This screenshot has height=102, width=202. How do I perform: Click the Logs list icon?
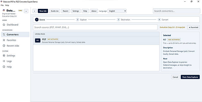point(4,61)
